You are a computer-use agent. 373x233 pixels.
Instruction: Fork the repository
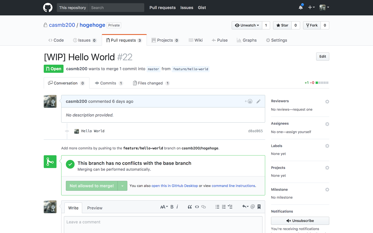pos(312,25)
